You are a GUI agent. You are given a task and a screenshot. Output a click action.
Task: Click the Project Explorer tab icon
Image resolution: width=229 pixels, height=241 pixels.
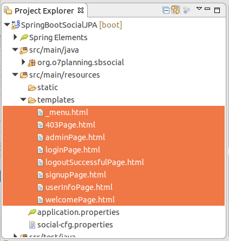(8, 10)
